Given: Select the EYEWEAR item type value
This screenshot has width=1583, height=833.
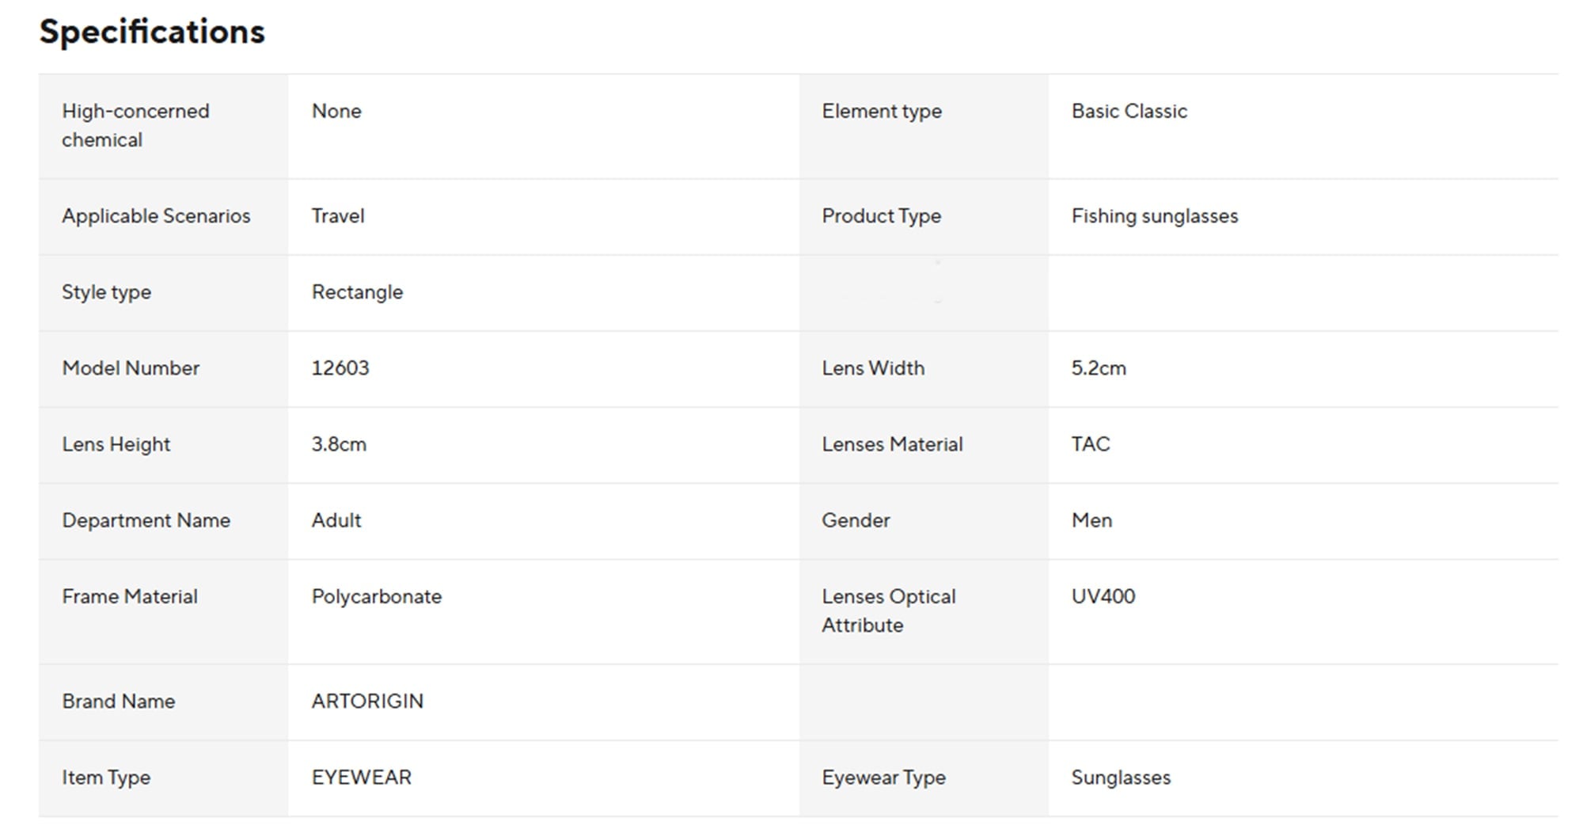Looking at the screenshot, I should [362, 777].
